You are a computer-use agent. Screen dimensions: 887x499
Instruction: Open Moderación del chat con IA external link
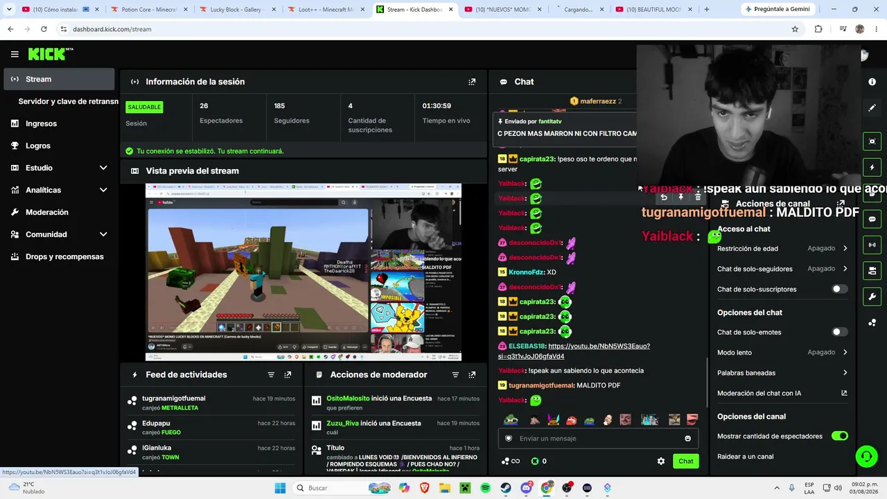(x=844, y=393)
